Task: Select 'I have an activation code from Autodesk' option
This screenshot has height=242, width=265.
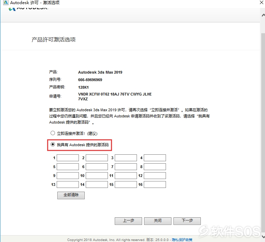Action: 53,144
